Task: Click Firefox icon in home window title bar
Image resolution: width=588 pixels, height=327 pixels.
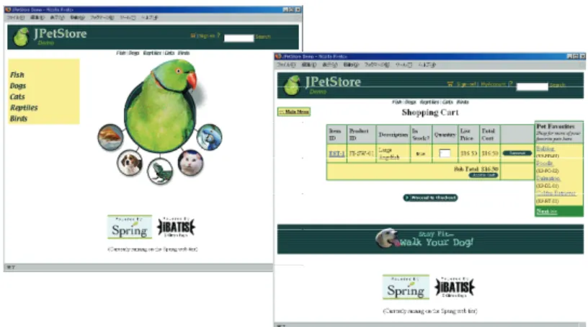Action: click(8, 9)
